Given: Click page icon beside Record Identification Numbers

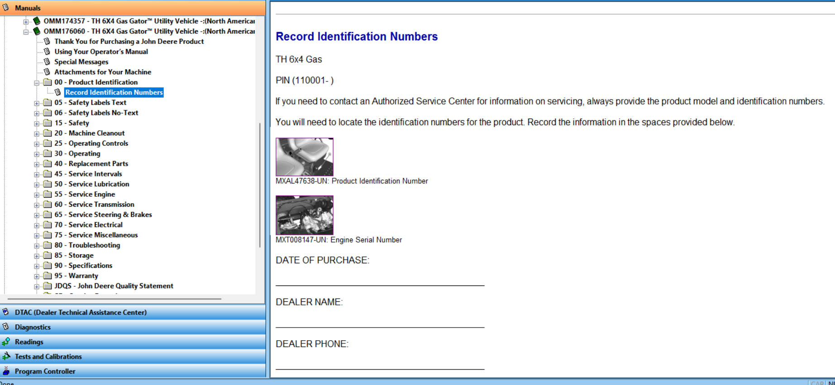Looking at the screenshot, I should [57, 92].
